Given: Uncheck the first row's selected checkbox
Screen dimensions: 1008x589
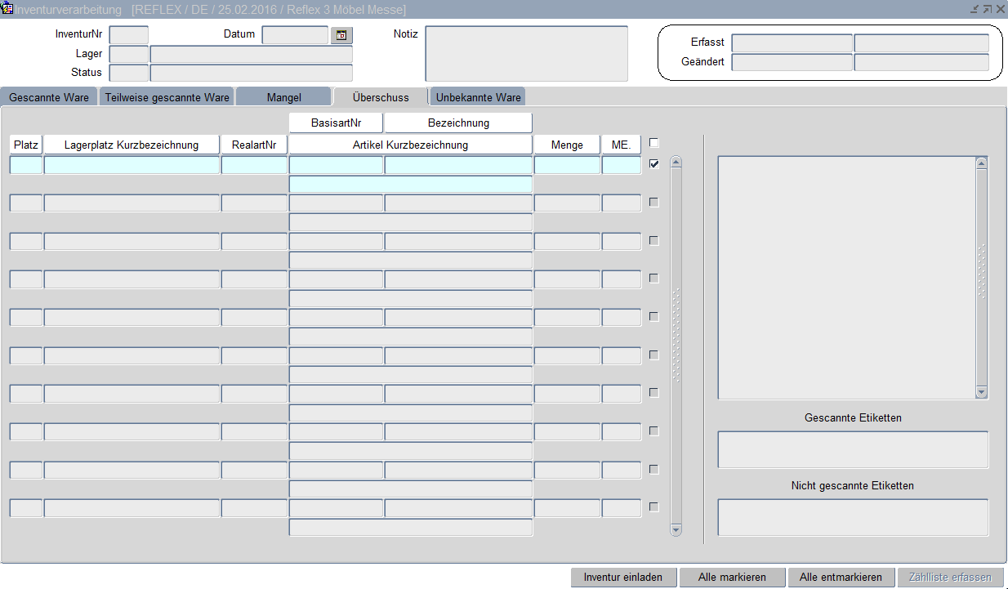Looking at the screenshot, I should point(653,164).
